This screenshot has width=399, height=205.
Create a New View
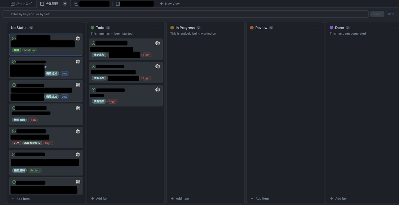click(x=170, y=4)
